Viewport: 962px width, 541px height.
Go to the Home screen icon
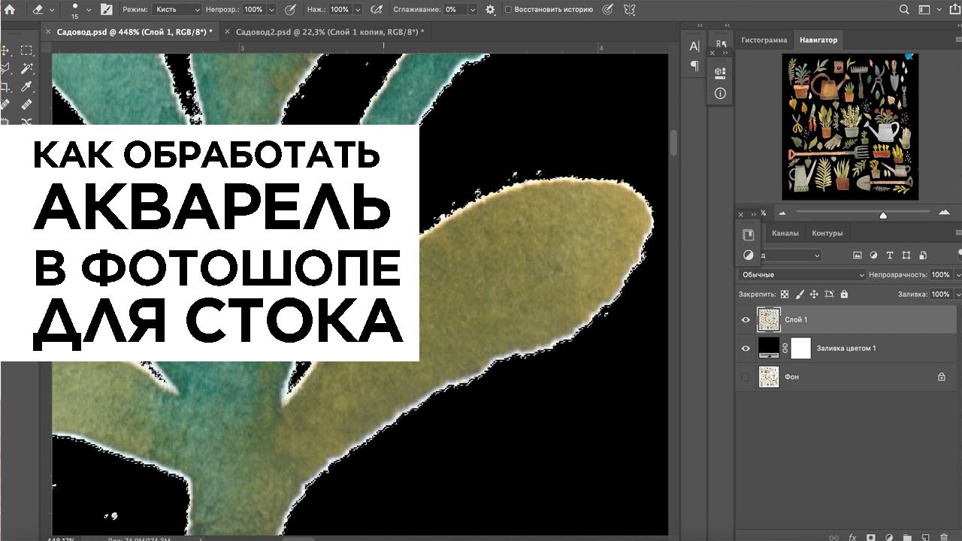[9, 10]
